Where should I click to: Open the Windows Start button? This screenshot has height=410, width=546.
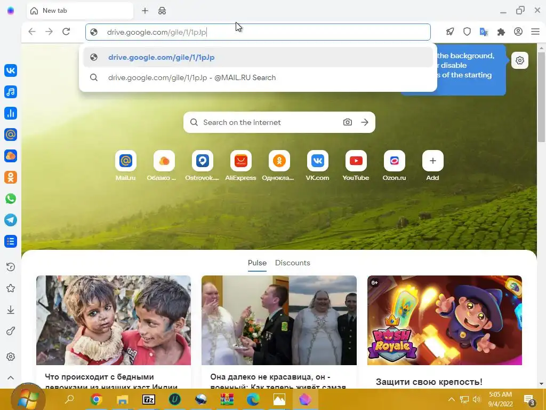(x=28, y=399)
